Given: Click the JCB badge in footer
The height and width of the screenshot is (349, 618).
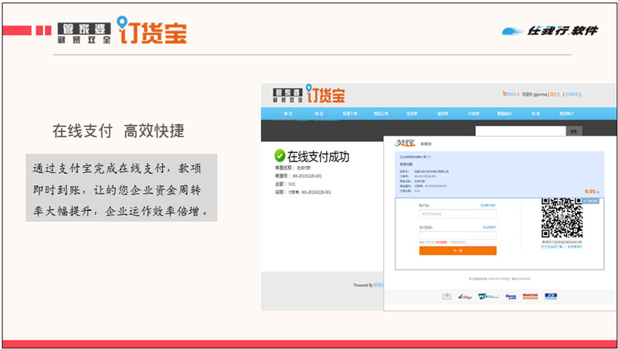Looking at the screenshot, I should [551, 296].
